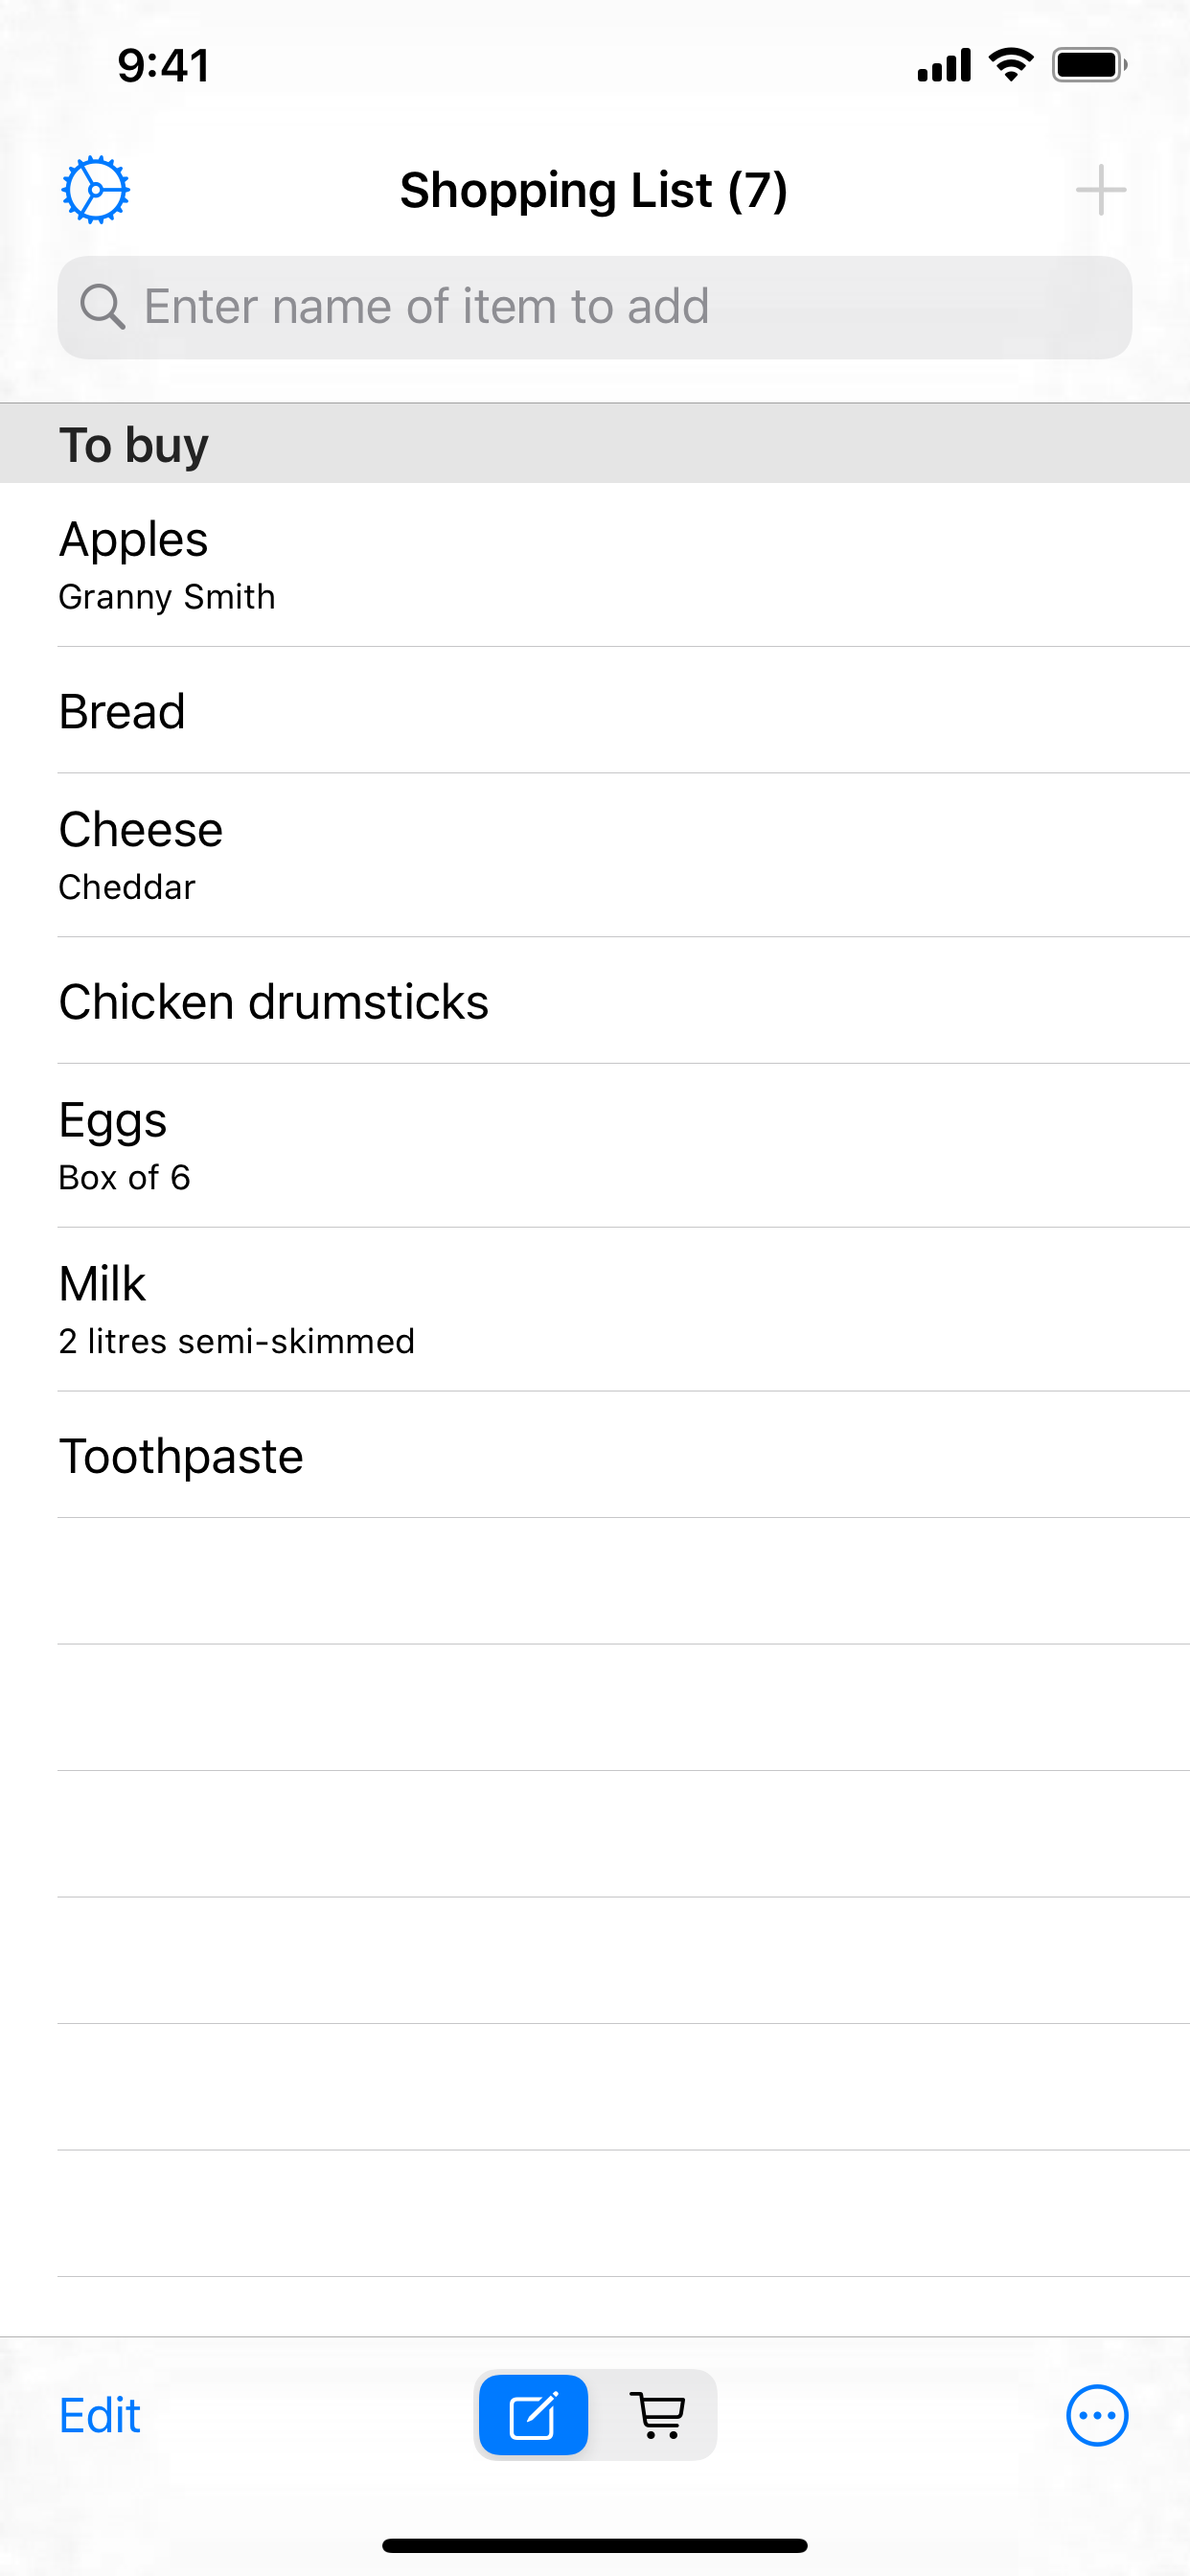Tap the Cheese Cheddar item

pyautogui.click(x=594, y=855)
